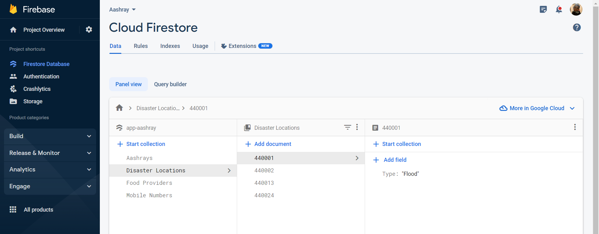Screen dimensions: 599x234
Task: Click the 440001 breadcrumb
Action: point(198,108)
